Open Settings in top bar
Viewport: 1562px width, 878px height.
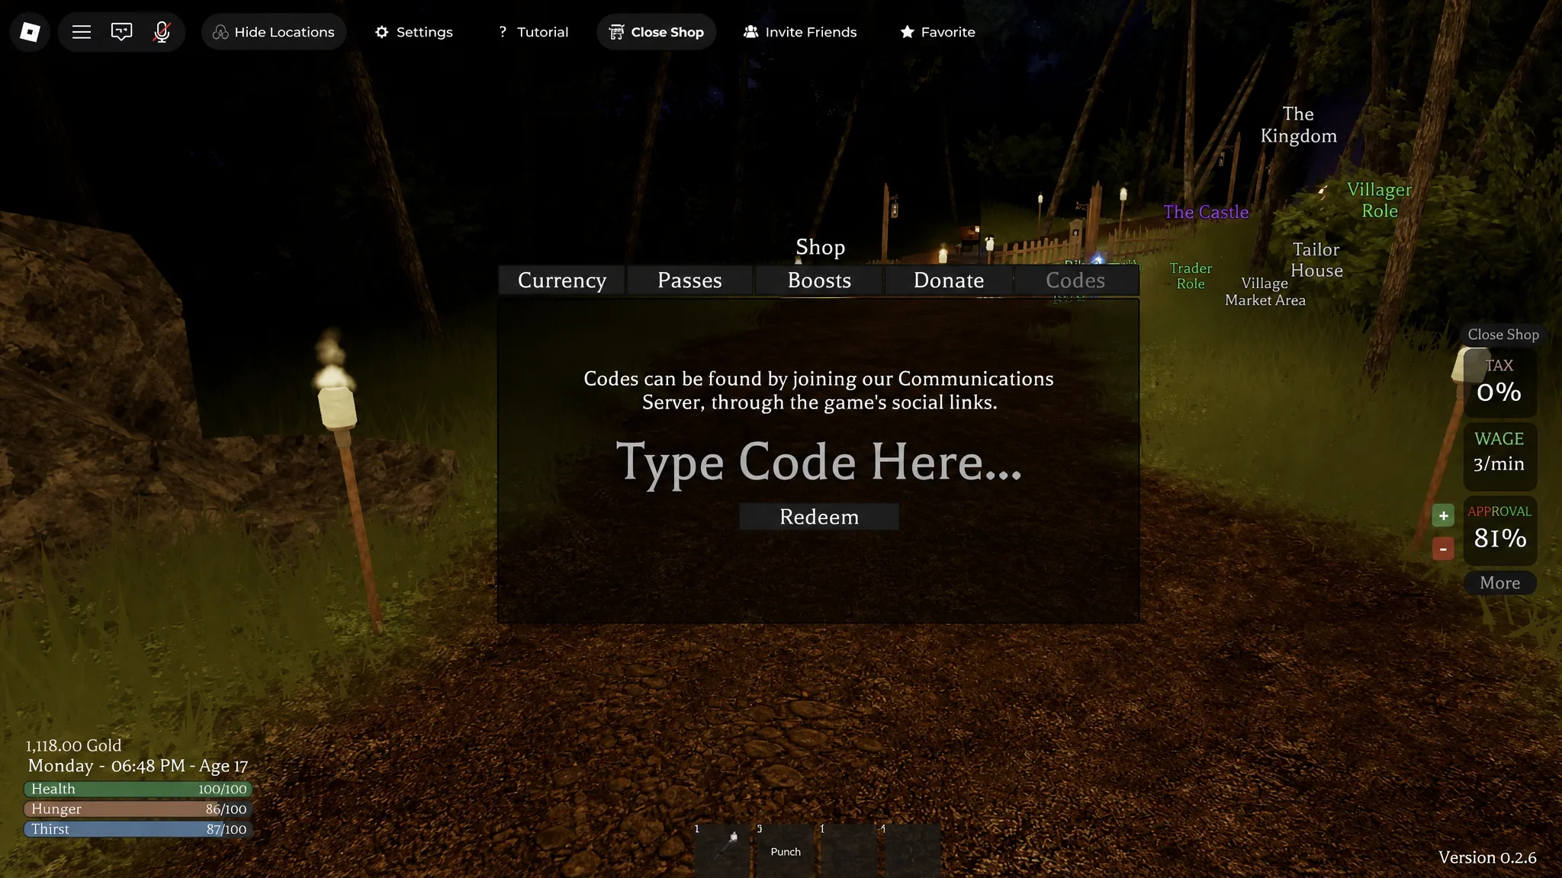(x=414, y=32)
